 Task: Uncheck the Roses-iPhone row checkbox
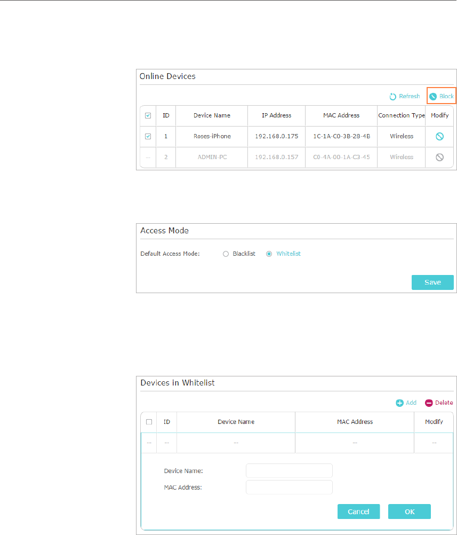tap(148, 137)
